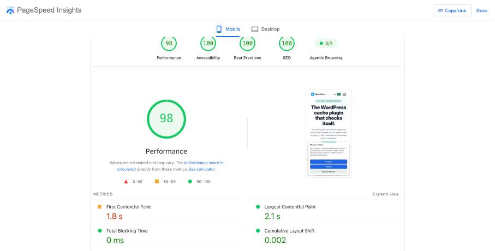Image resolution: width=495 pixels, height=251 pixels.
Task: Click the Cumulative Layout Shift metric label
Action: click(x=289, y=231)
